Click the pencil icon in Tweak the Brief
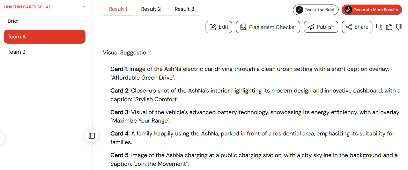Image resolution: width=408 pixels, height=170 pixels. coord(299,10)
